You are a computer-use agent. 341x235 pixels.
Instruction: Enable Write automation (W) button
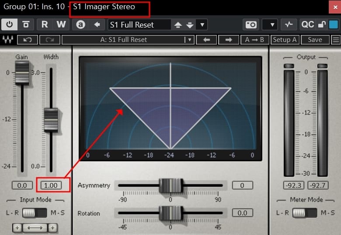61,24
